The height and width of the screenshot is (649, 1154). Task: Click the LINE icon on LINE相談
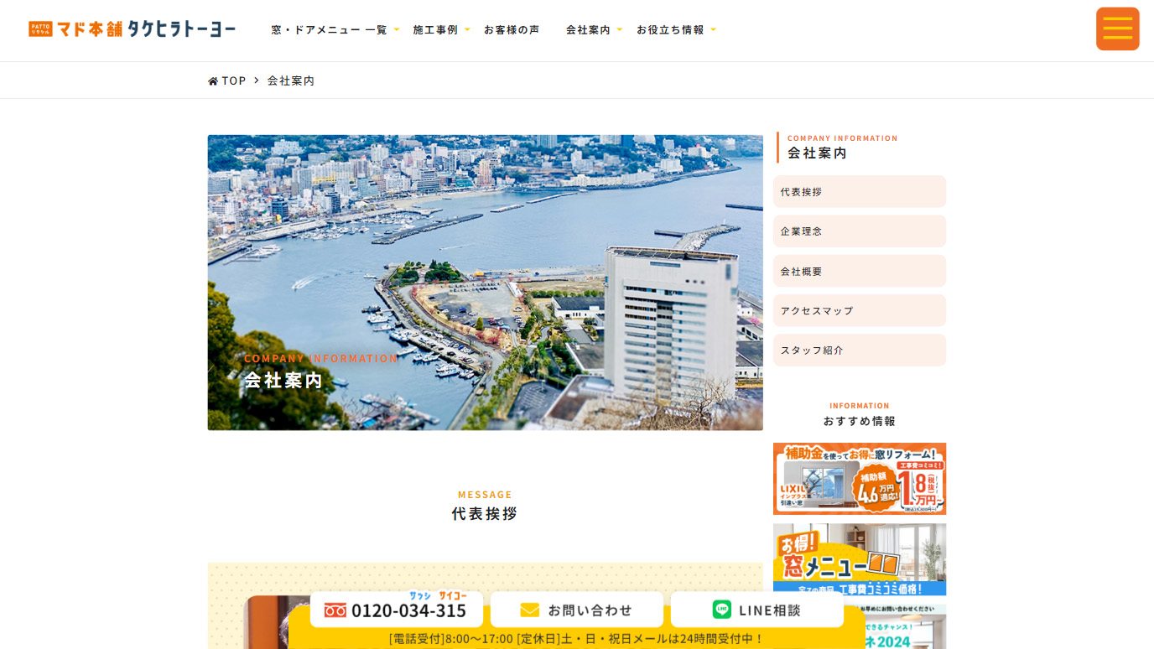click(x=721, y=610)
